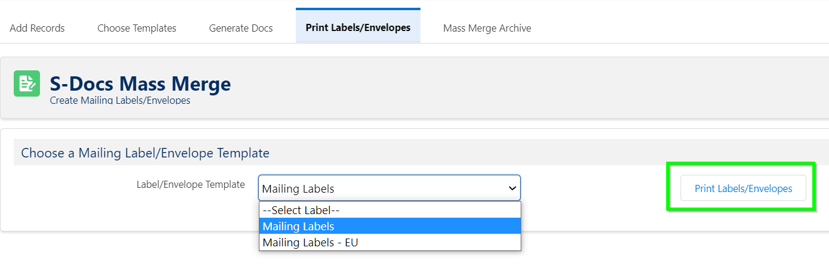Select Mailing Labels - EU from the list

[x=390, y=242]
